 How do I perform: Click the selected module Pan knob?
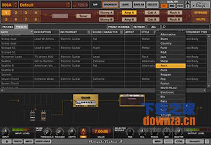(130, 132)
